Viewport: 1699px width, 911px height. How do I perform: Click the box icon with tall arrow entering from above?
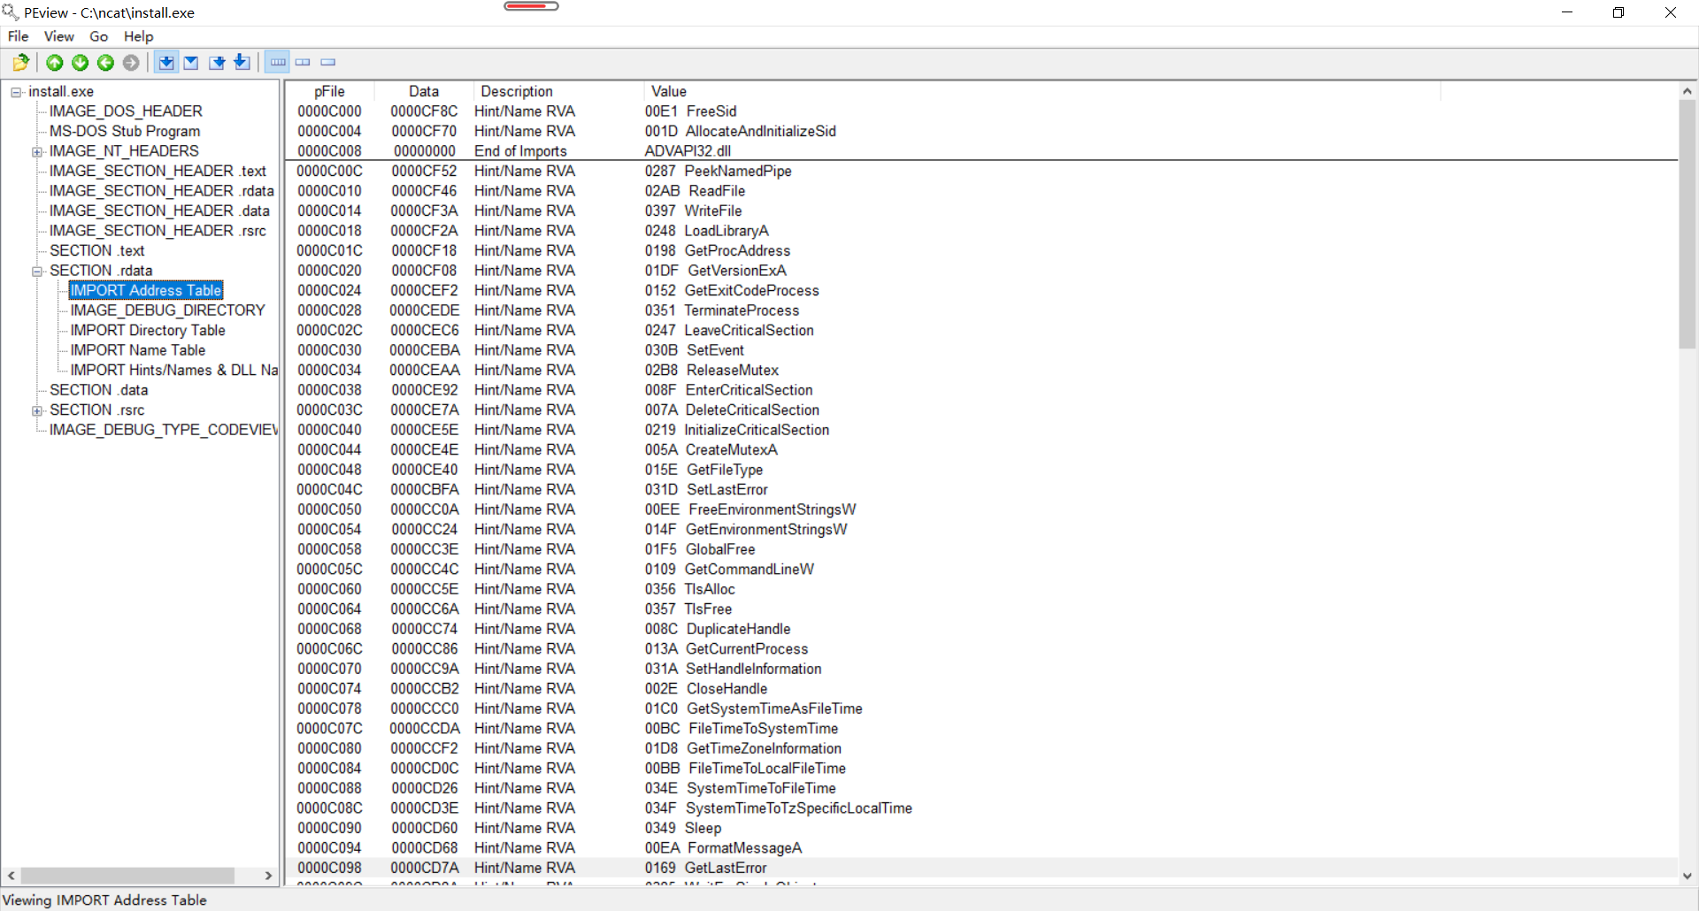[242, 62]
